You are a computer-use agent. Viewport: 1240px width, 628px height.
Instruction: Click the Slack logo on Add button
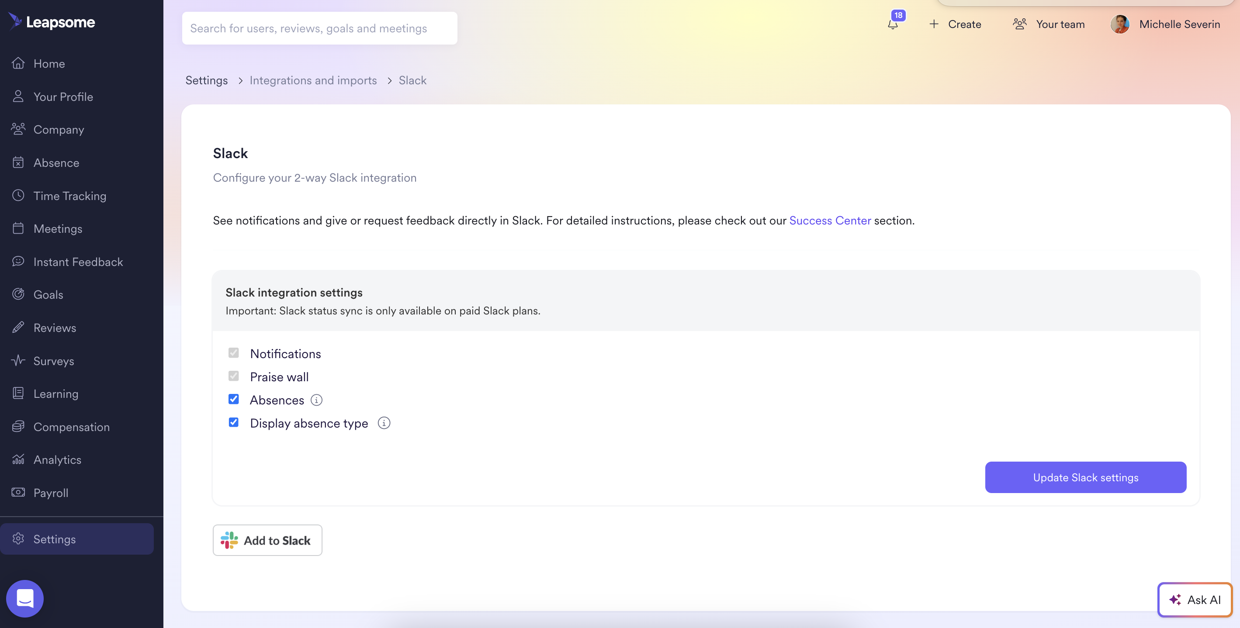point(229,540)
